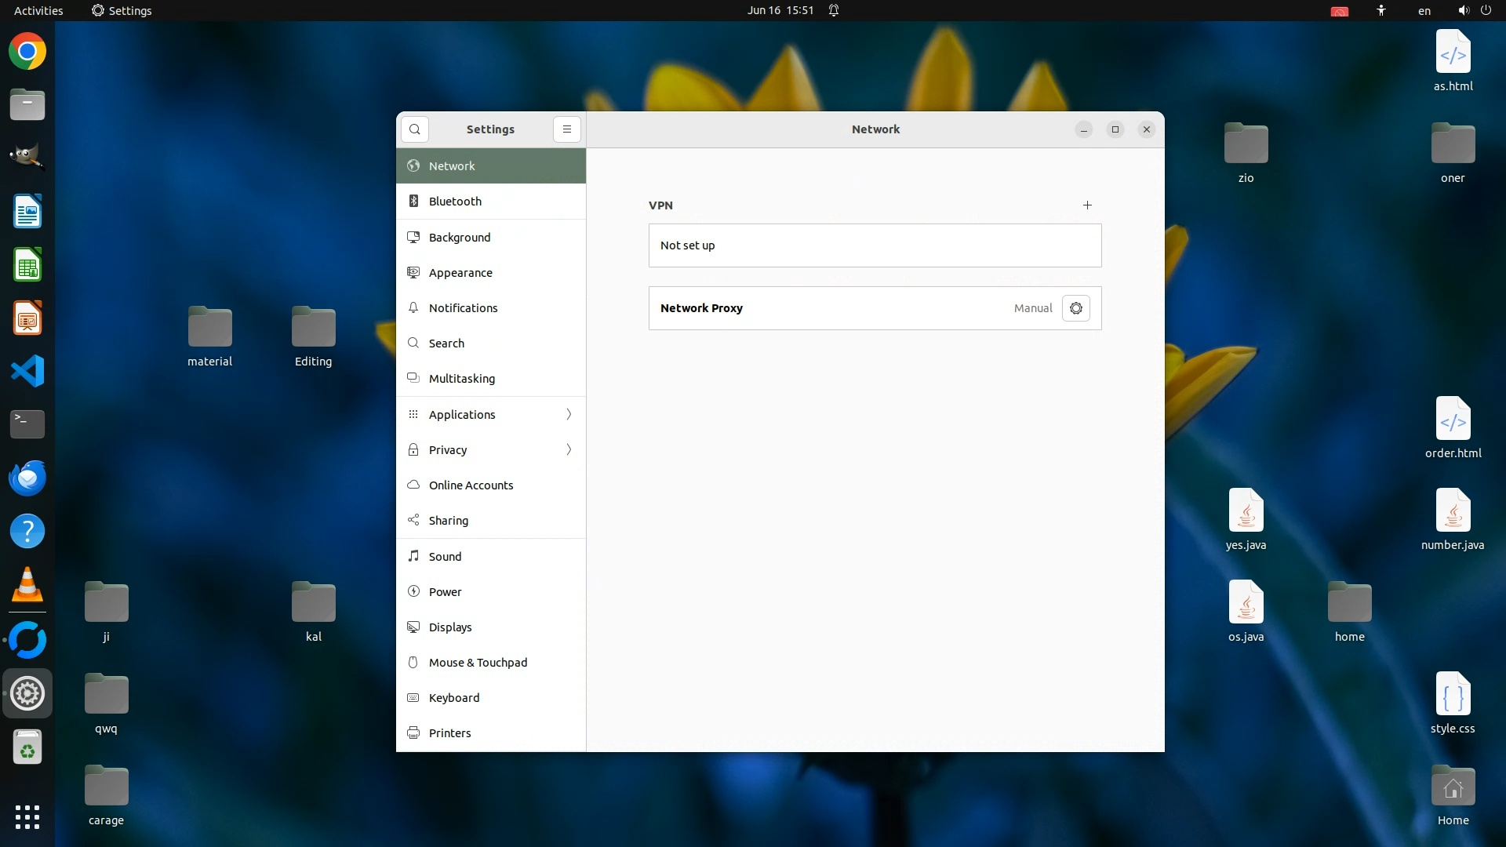Image resolution: width=1506 pixels, height=847 pixels.
Task: Open Network Proxy gear settings
Action: point(1075,308)
